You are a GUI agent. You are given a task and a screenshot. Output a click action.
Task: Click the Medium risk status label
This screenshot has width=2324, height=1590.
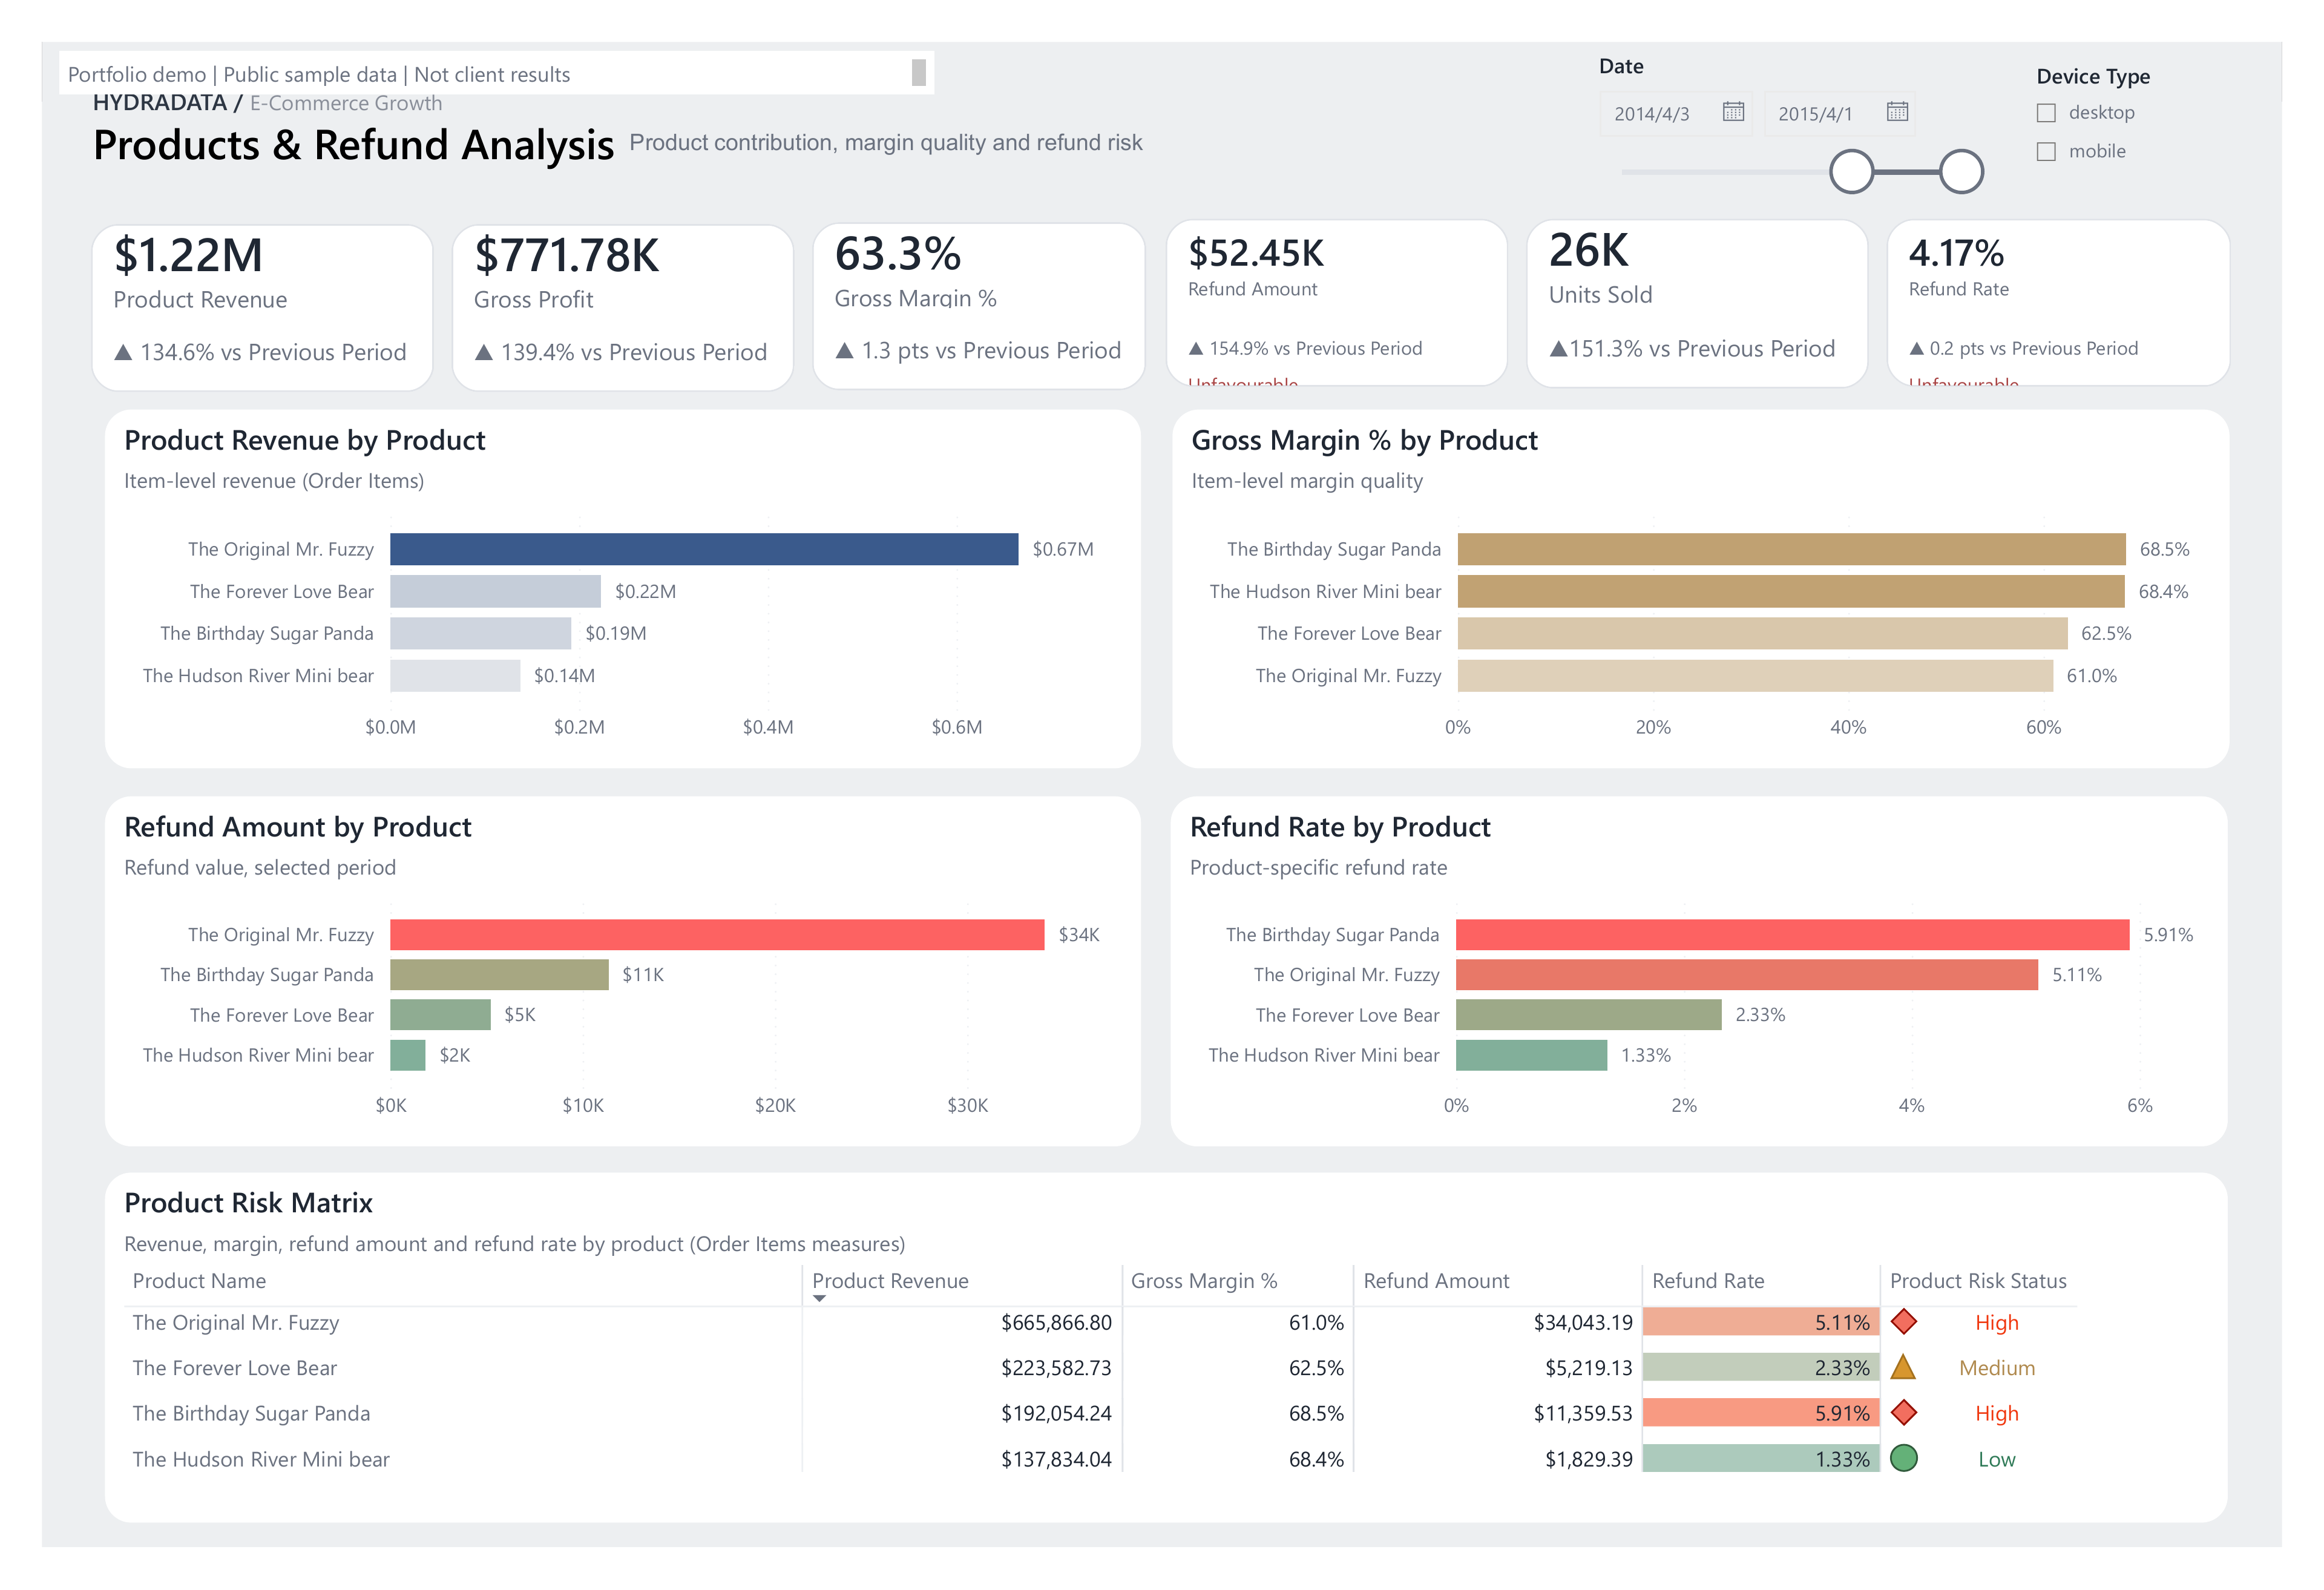pyautogui.click(x=1997, y=1367)
